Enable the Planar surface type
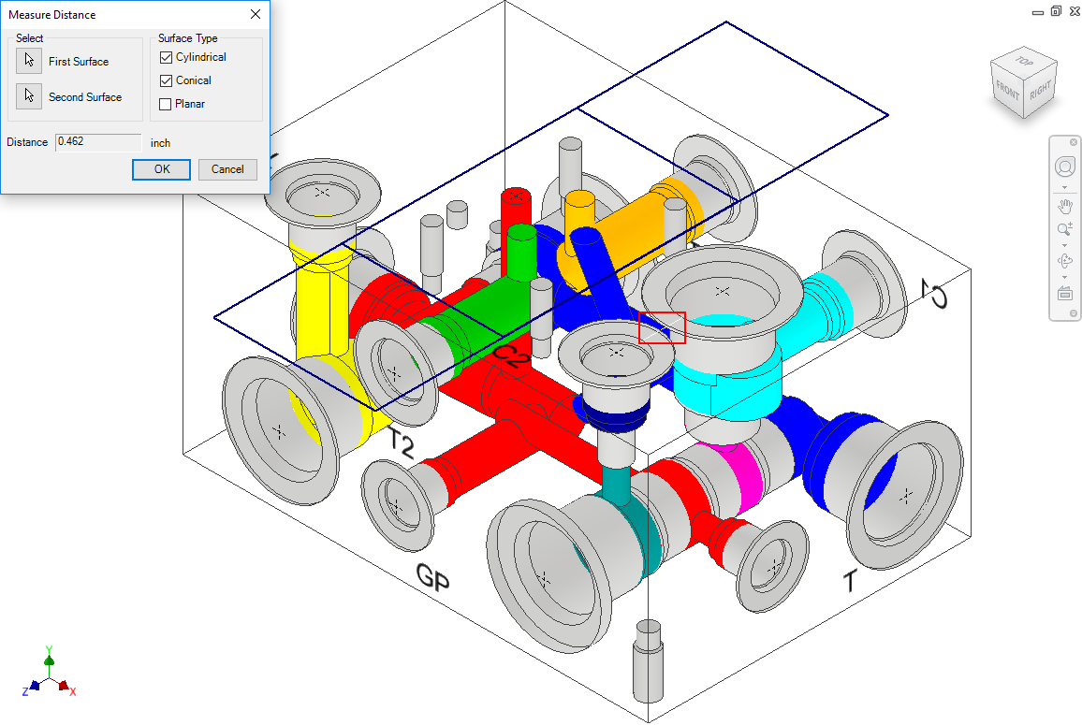 [x=166, y=104]
